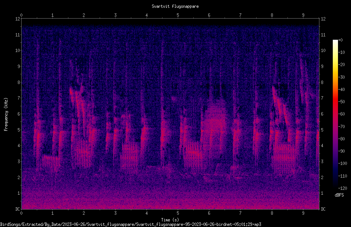Click the 'Frequency (kHz)' axis label
351x227 pixels.
pos(6,114)
